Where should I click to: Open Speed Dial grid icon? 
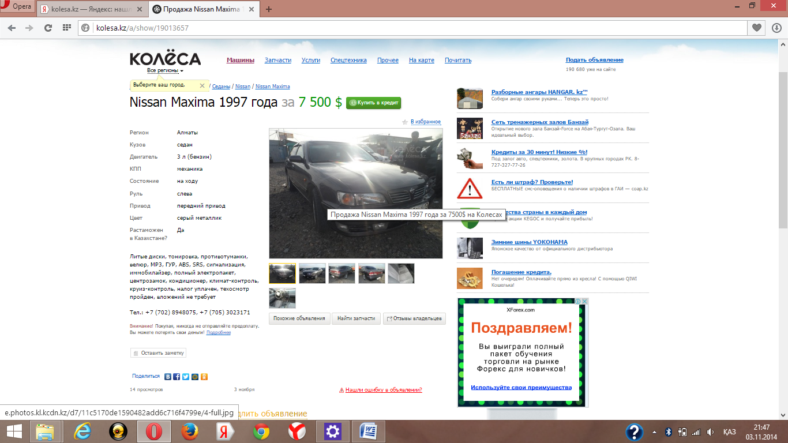pyautogui.click(x=66, y=28)
